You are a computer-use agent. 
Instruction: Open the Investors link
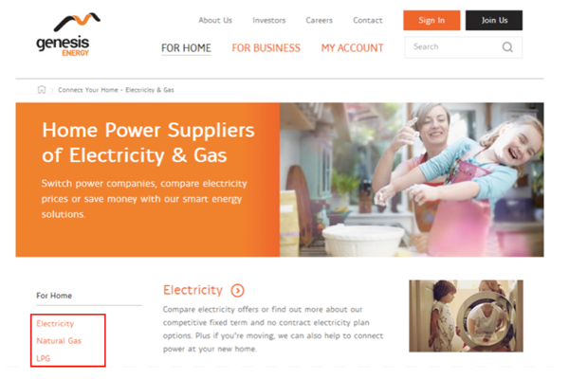pyautogui.click(x=269, y=20)
